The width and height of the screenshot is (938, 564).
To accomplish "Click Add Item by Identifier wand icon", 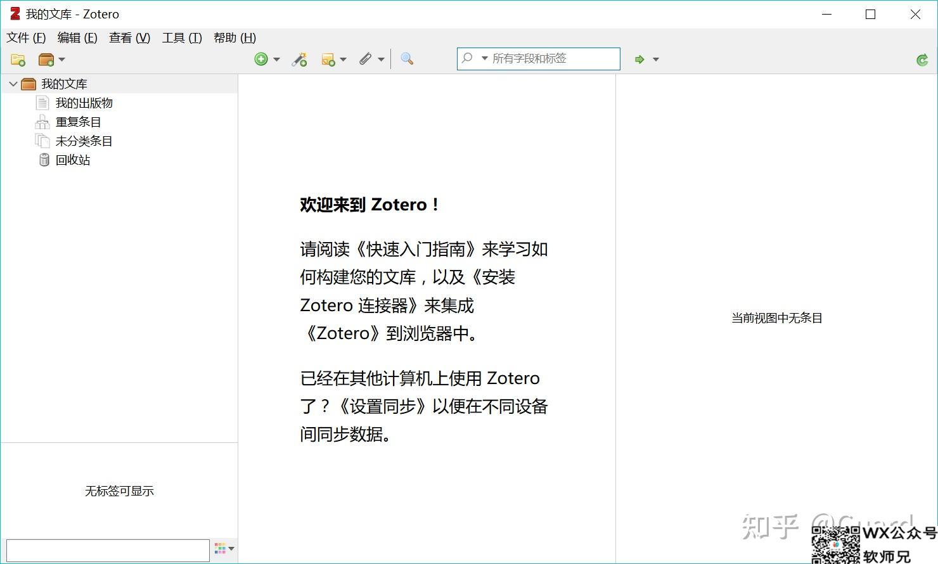I will pos(299,59).
